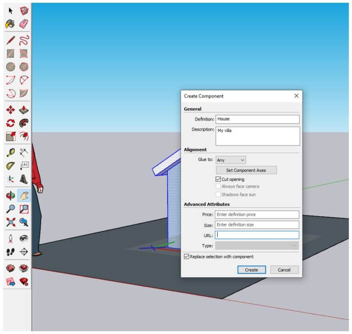Click into the Price input field
The width and height of the screenshot is (352, 334).
[257, 214]
